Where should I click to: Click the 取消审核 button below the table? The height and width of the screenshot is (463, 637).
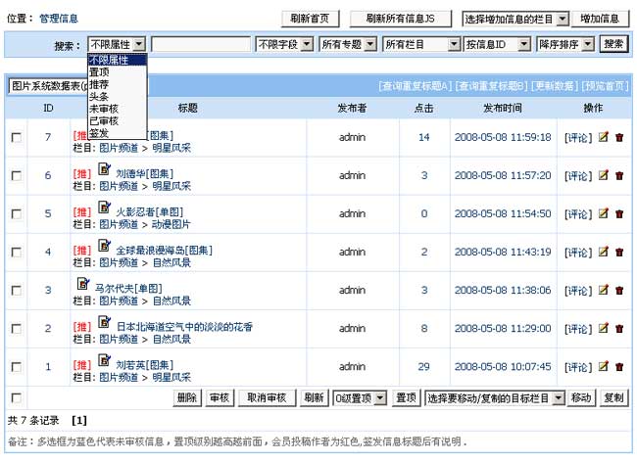pos(266,398)
